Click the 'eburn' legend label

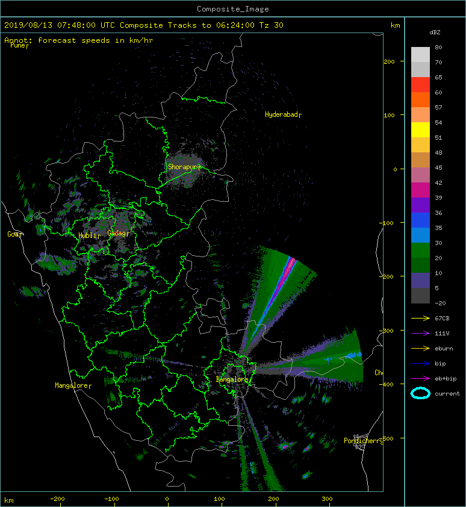(444, 349)
